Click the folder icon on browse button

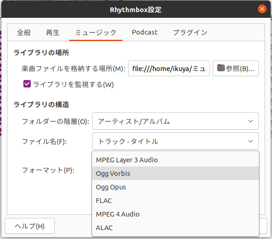pyautogui.click(x=221, y=68)
